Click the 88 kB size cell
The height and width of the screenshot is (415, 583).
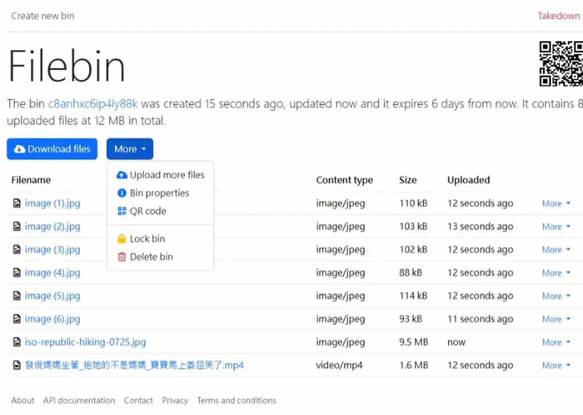click(x=410, y=273)
